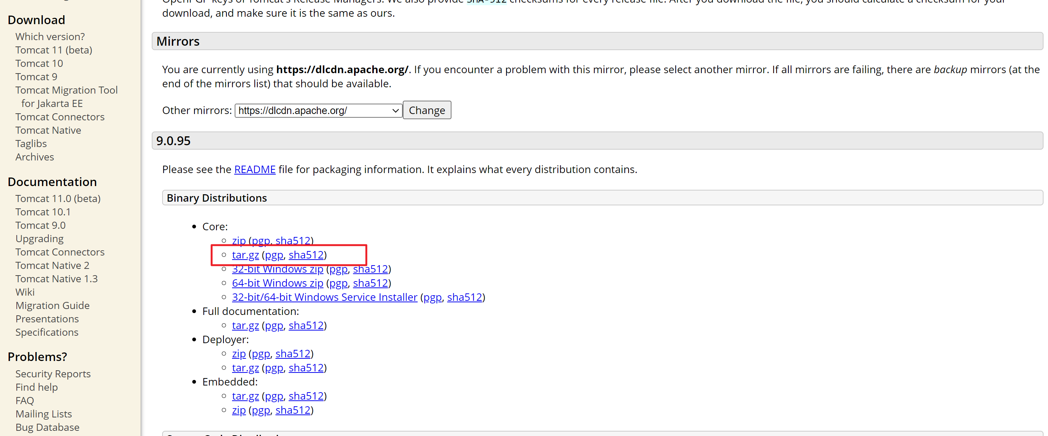Open the Migration Guide sidebar link
This screenshot has height=436, width=1048.
tap(52, 305)
